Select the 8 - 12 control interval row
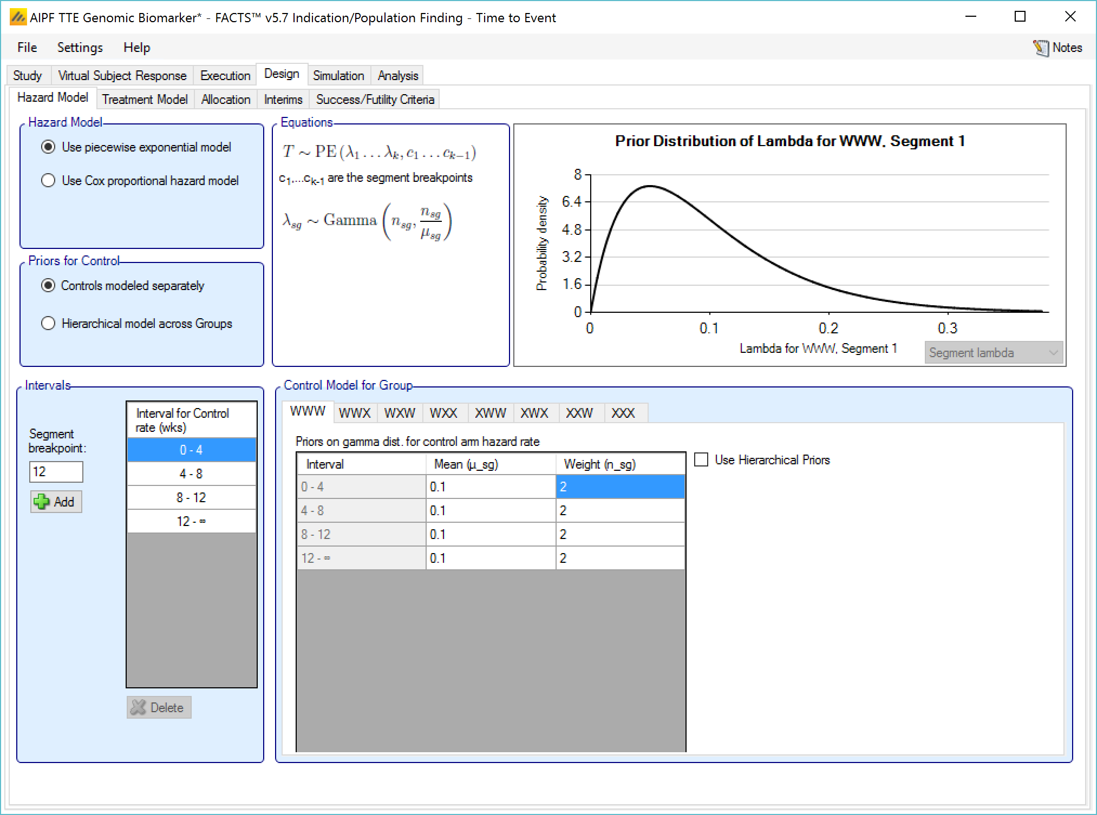This screenshot has width=1097, height=815. coord(191,497)
